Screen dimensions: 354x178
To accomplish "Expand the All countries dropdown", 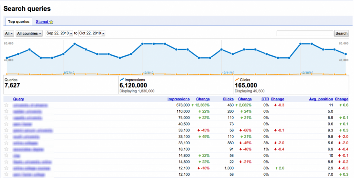I will coord(29,33).
